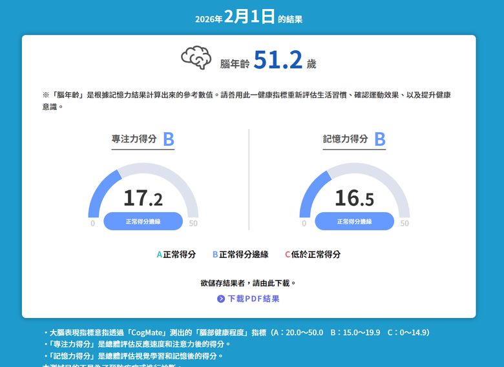Click the CogMate index range note

click(x=236, y=332)
